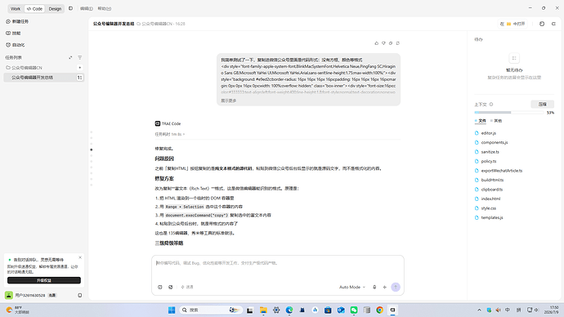This screenshot has width=564, height=317.
Task: Select the 文件 tab in context panel
Action: tap(480, 121)
